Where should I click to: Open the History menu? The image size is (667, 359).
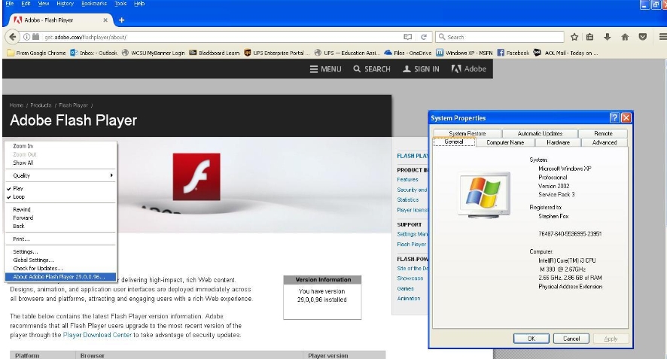(x=65, y=4)
